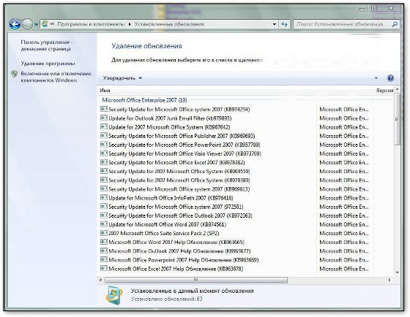Open the address bar history dropdown arrow
The width and height of the screenshot is (410, 317).
tap(275, 24)
